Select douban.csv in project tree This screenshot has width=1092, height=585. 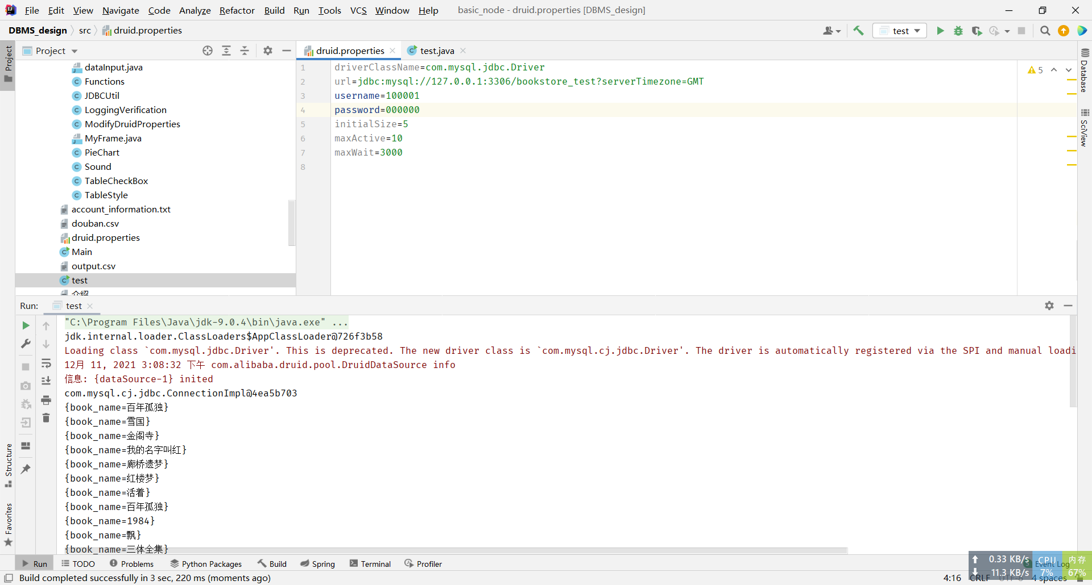(95, 223)
